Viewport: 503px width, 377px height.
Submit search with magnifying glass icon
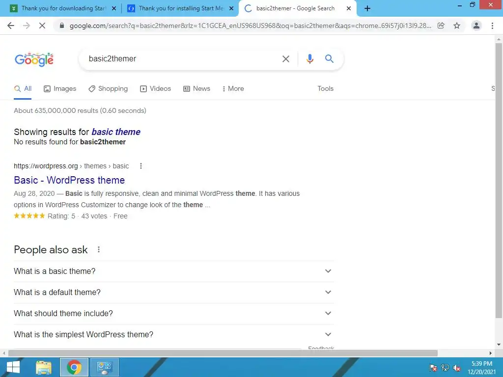click(329, 59)
